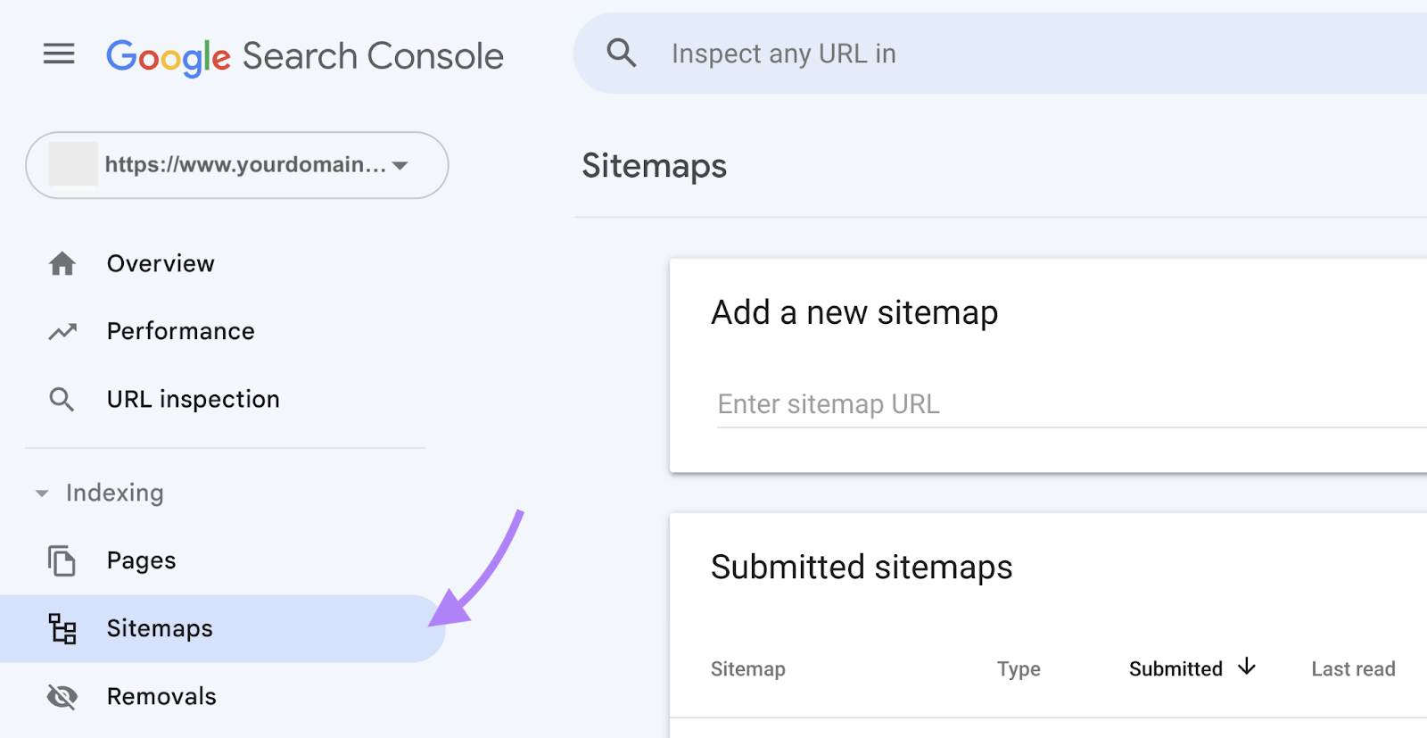This screenshot has width=1427, height=738.
Task: Click the Overview home icon
Action: pos(62,264)
